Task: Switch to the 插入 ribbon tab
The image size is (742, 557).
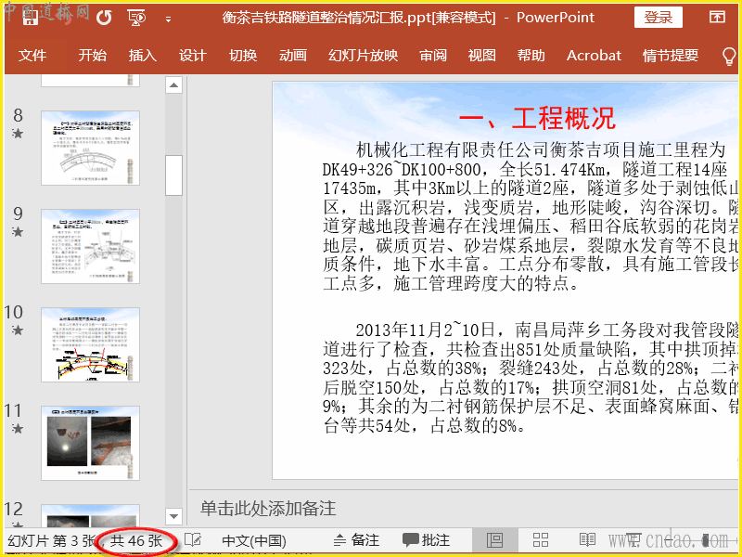Action: tap(143, 56)
